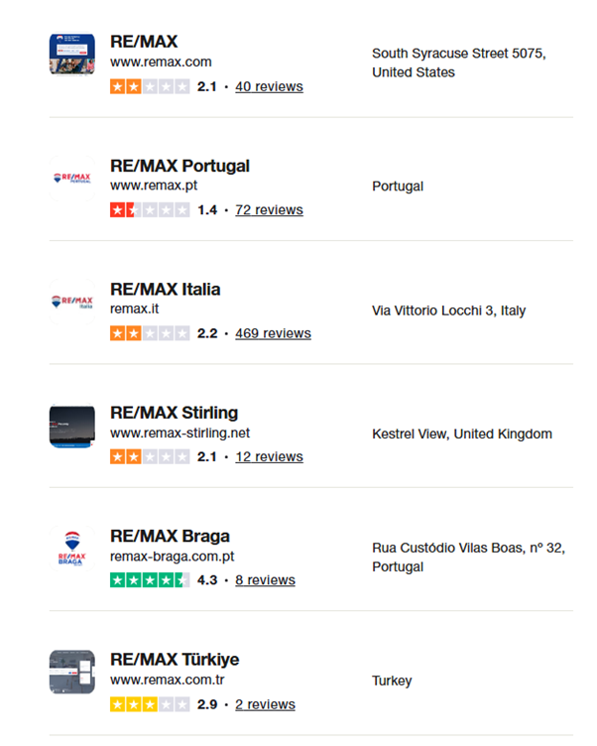The height and width of the screenshot is (746, 597).
Task: Click the yellow star rating for RE/MAX Türkiye
Action: (150, 704)
